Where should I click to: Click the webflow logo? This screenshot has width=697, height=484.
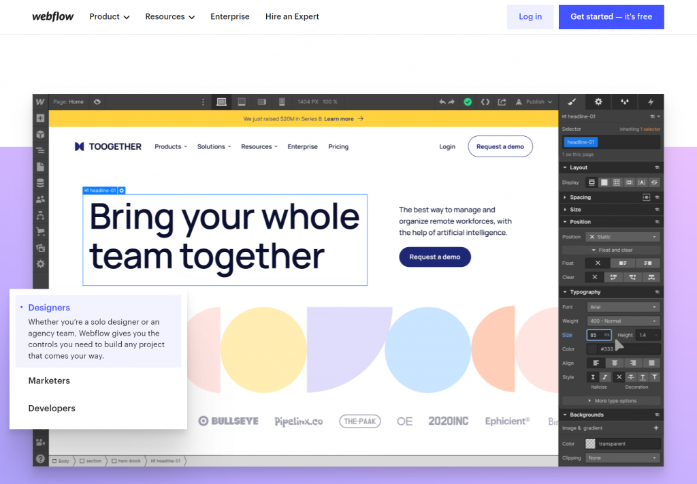tap(53, 16)
